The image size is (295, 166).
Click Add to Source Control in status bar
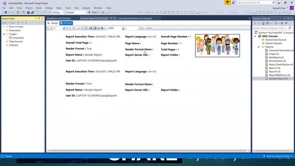pyautogui.click(x=277, y=156)
